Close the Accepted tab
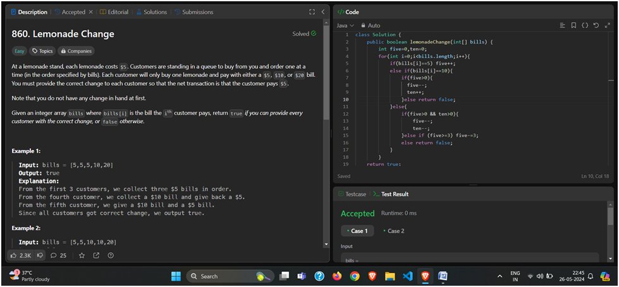Screen dimensions: 619x287 click(x=90, y=12)
